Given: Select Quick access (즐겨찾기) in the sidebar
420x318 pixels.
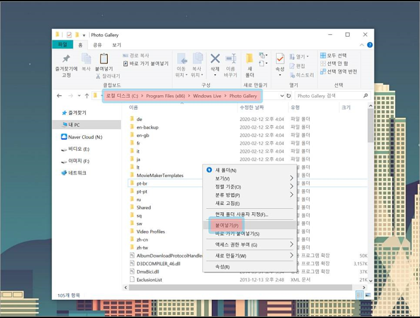Looking at the screenshot, I should tap(74, 113).
